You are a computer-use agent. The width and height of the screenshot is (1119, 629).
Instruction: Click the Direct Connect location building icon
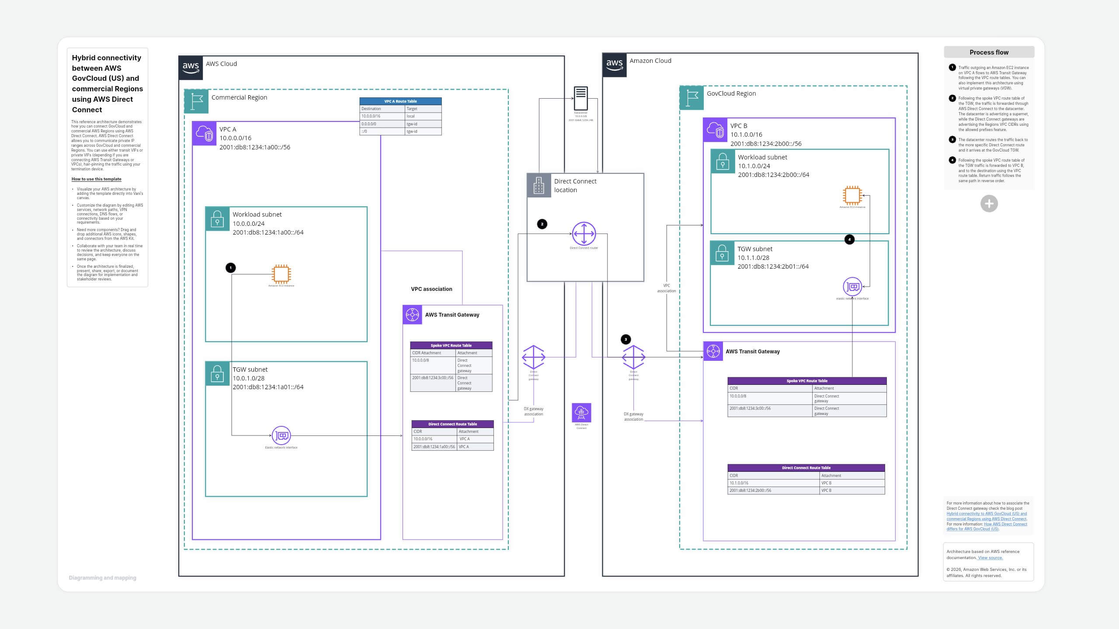539,186
